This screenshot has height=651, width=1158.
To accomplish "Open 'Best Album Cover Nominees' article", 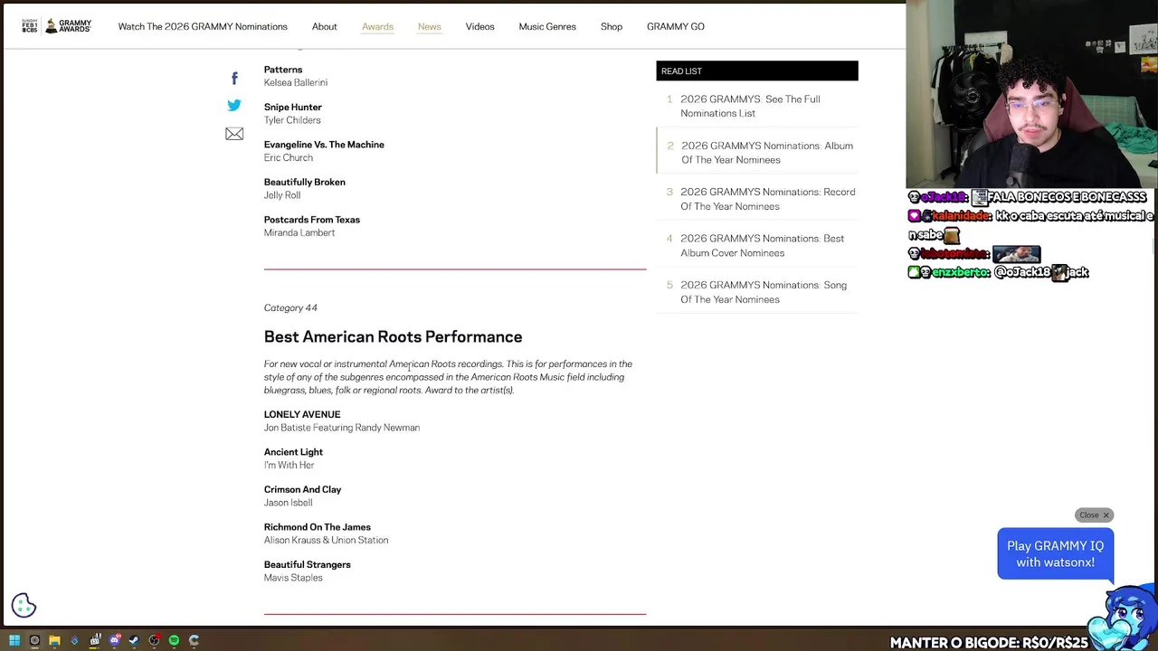I will pos(762,245).
